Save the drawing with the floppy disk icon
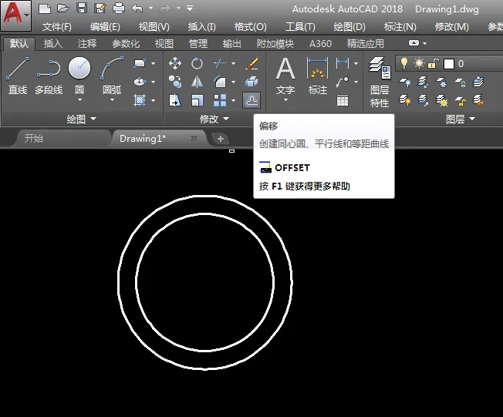 pos(82,8)
